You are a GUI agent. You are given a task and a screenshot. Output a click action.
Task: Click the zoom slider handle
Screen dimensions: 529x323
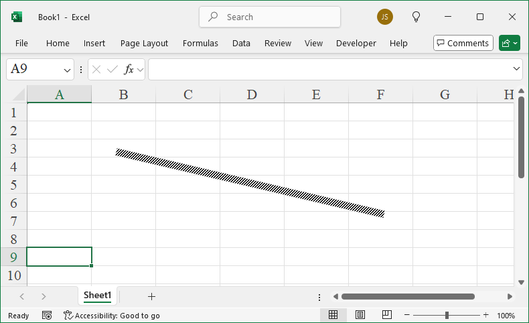(x=447, y=315)
